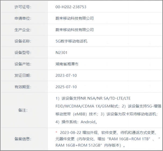Screen dimensions: 163x151
Task: Click the manufacturer name in 生产企业 row
Action: (x=75, y=30)
